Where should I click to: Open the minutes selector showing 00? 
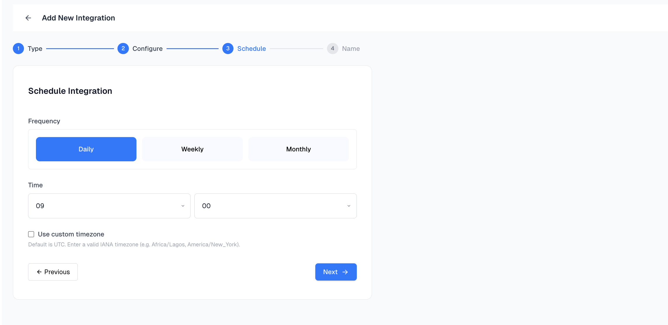(275, 206)
